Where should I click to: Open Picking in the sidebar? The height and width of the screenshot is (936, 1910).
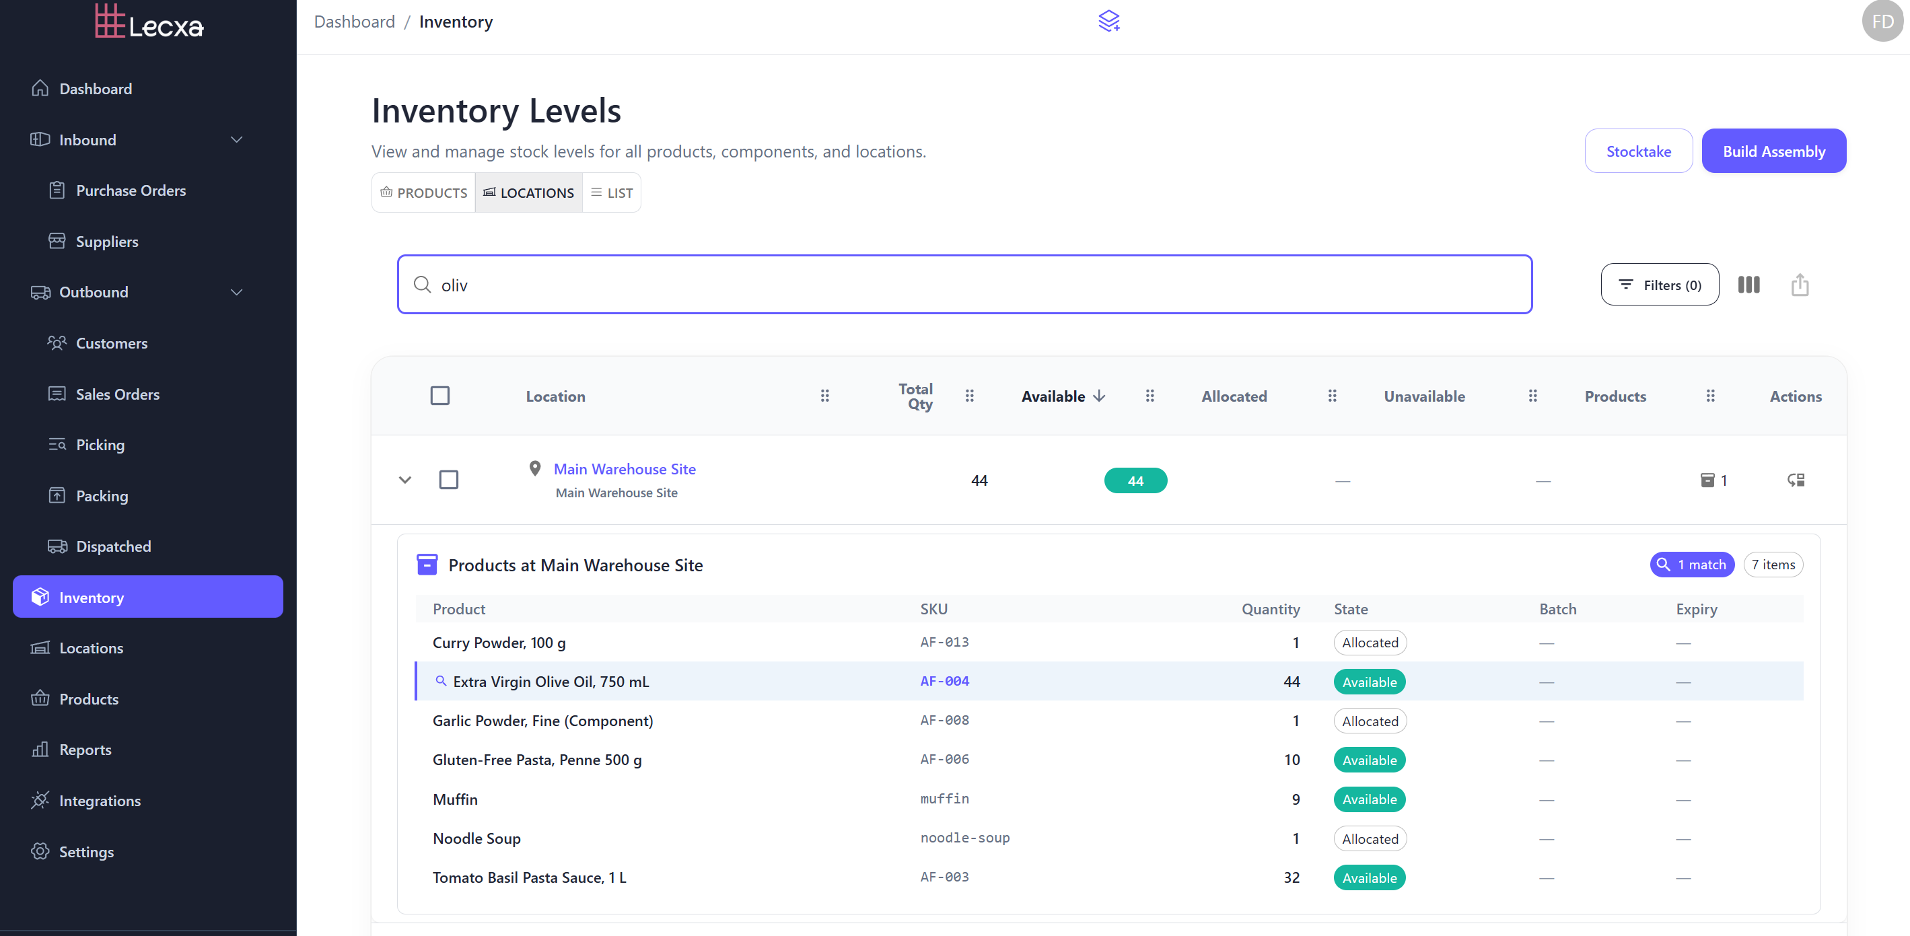(100, 445)
